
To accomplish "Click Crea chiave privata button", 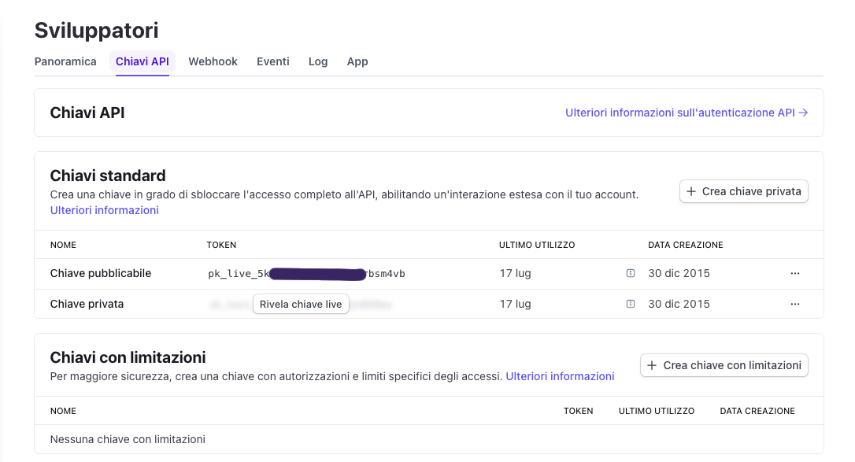I will click(744, 191).
